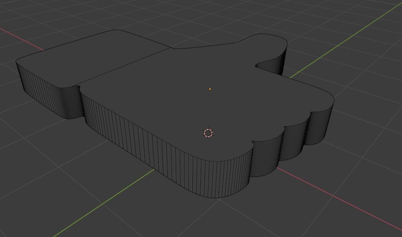Viewport: 402px width, 237px height.
Task: Click the orange object origin point
Action: (x=210, y=89)
